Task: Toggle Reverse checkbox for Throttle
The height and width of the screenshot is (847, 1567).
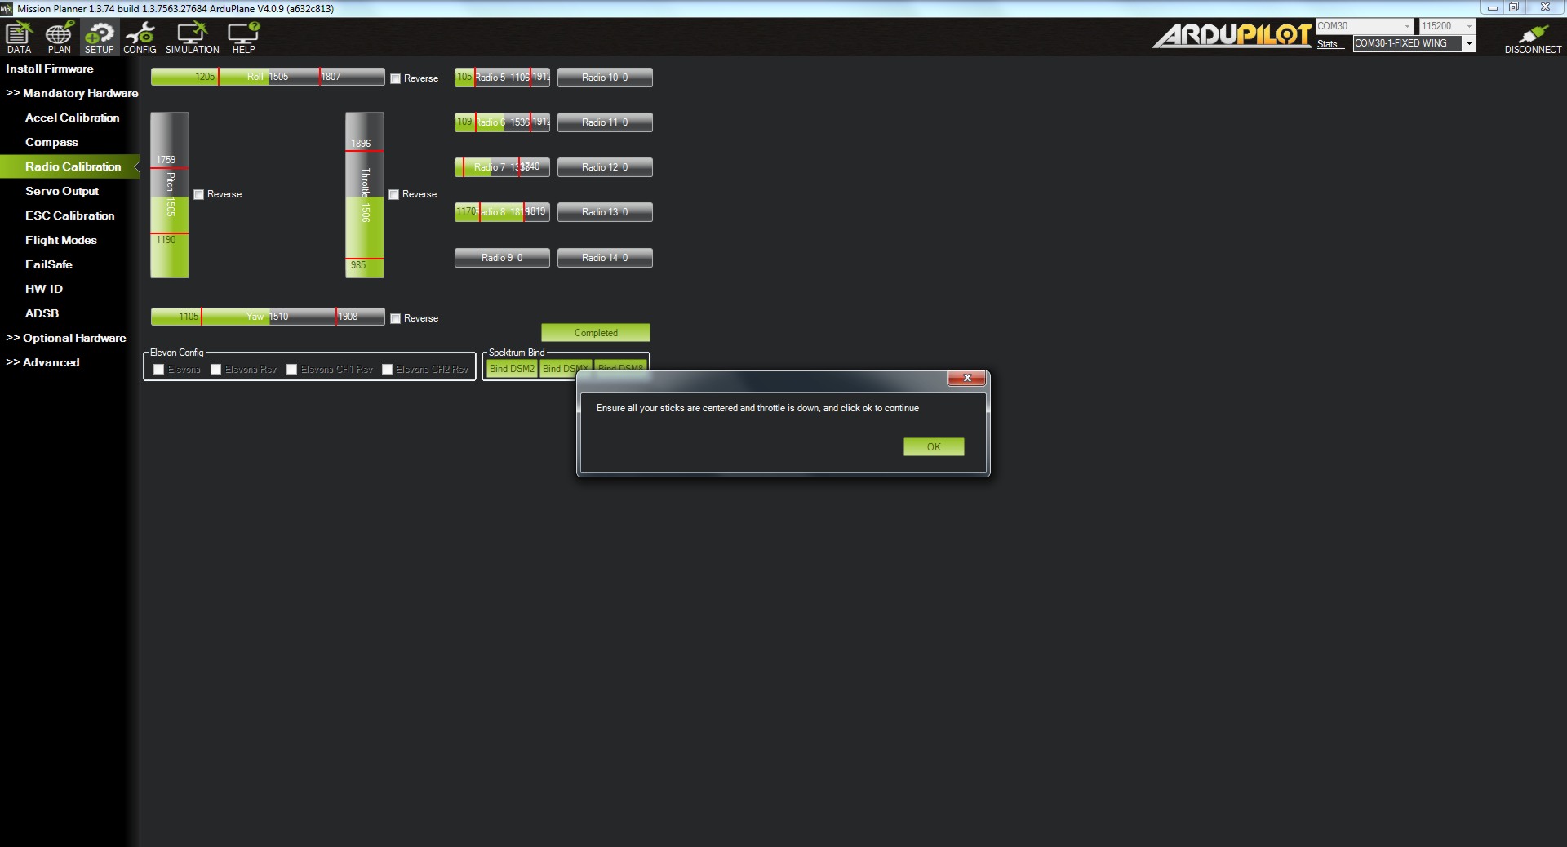Action: point(394,195)
